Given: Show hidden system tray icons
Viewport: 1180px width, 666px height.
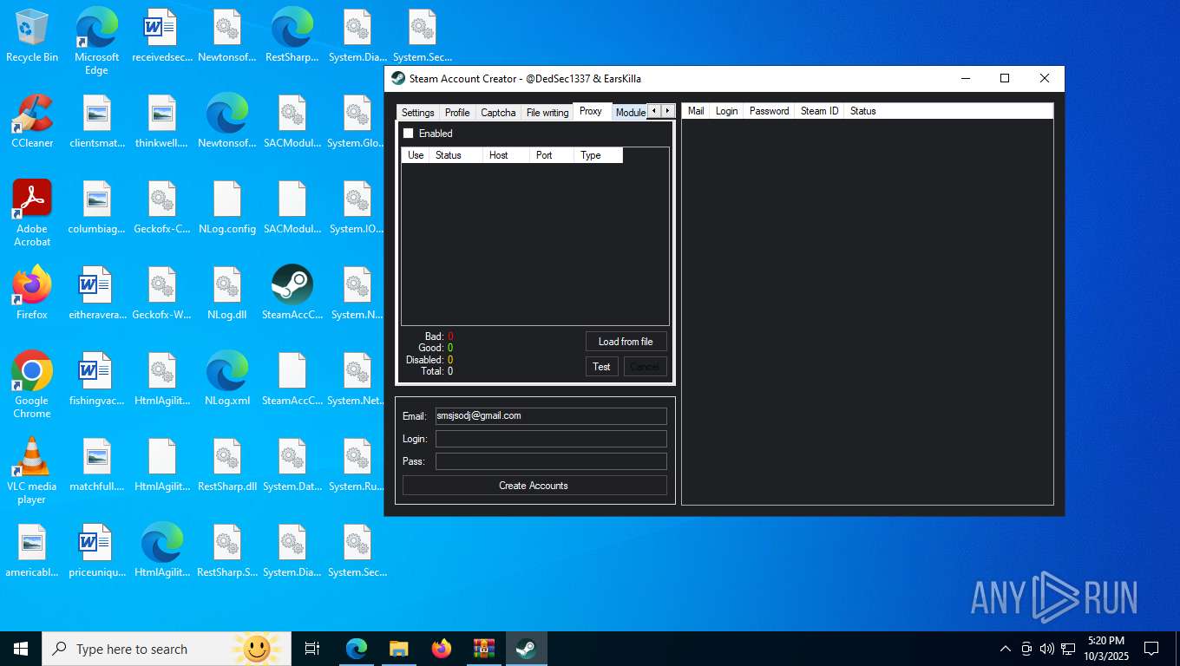Looking at the screenshot, I should [x=1006, y=649].
